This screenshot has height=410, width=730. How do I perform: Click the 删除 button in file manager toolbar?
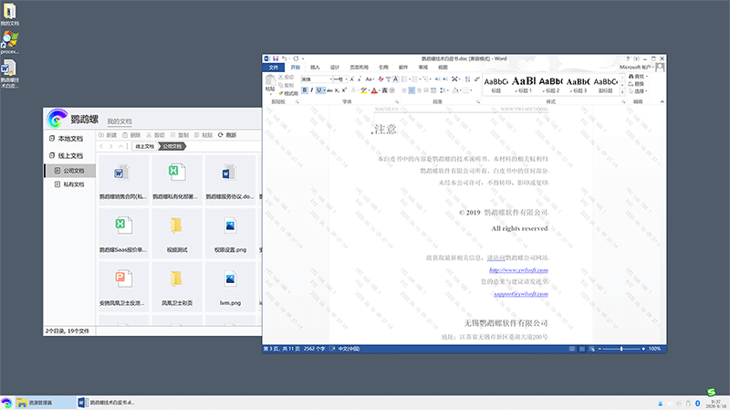coord(131,135)
